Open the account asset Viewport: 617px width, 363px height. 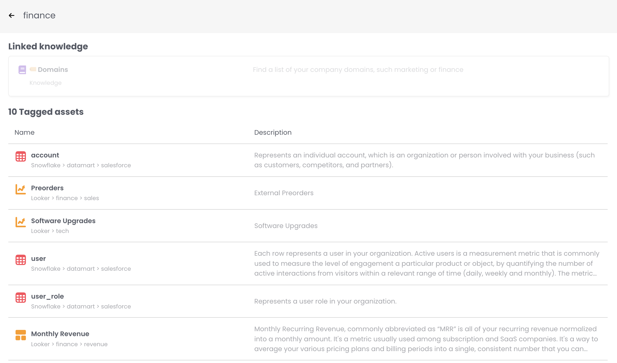coord(45,155)
